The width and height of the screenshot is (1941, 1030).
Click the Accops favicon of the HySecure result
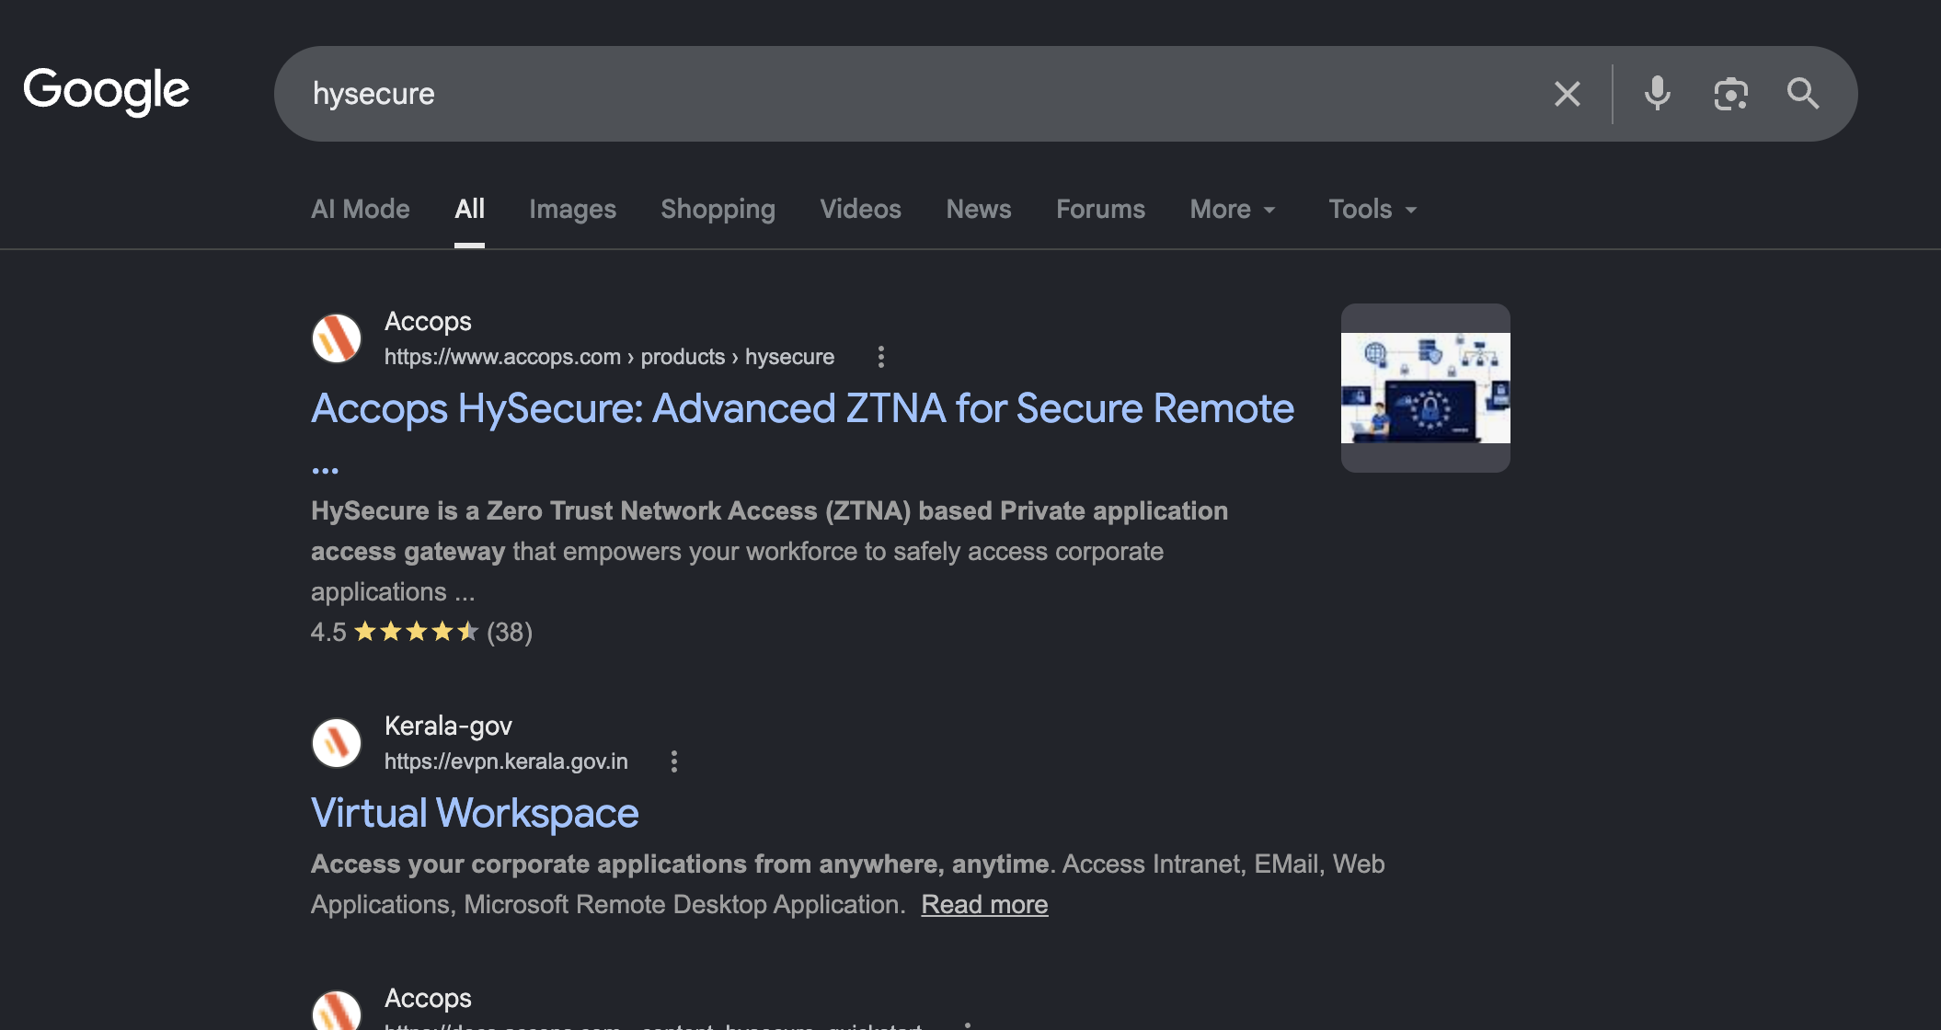337,338
